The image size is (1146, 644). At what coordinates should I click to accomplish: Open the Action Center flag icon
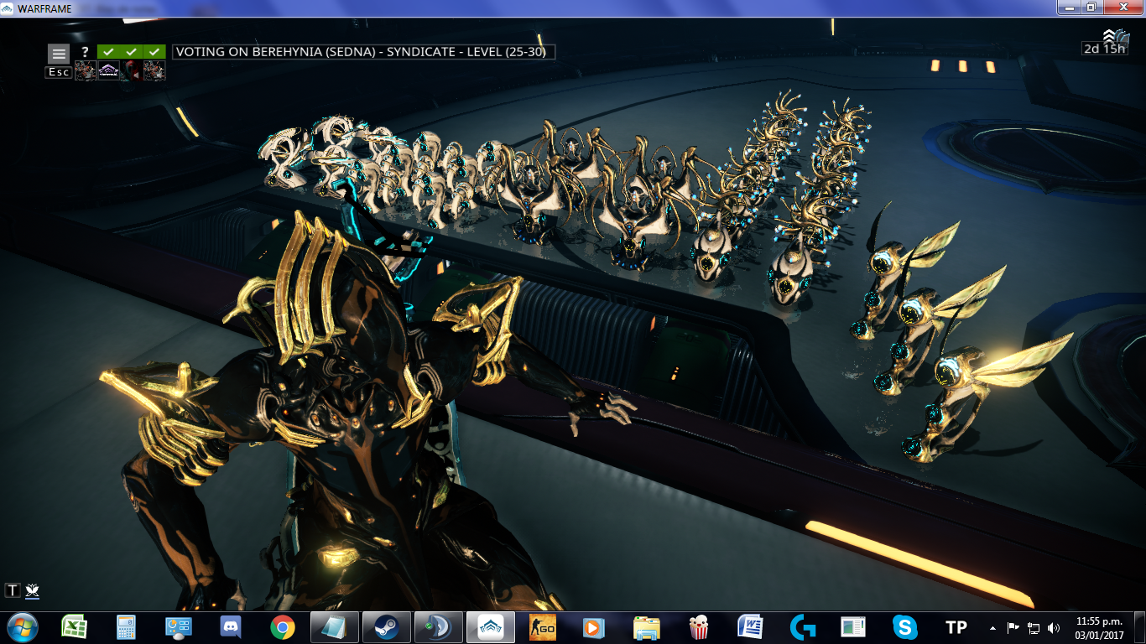[x=1013, y=627]
